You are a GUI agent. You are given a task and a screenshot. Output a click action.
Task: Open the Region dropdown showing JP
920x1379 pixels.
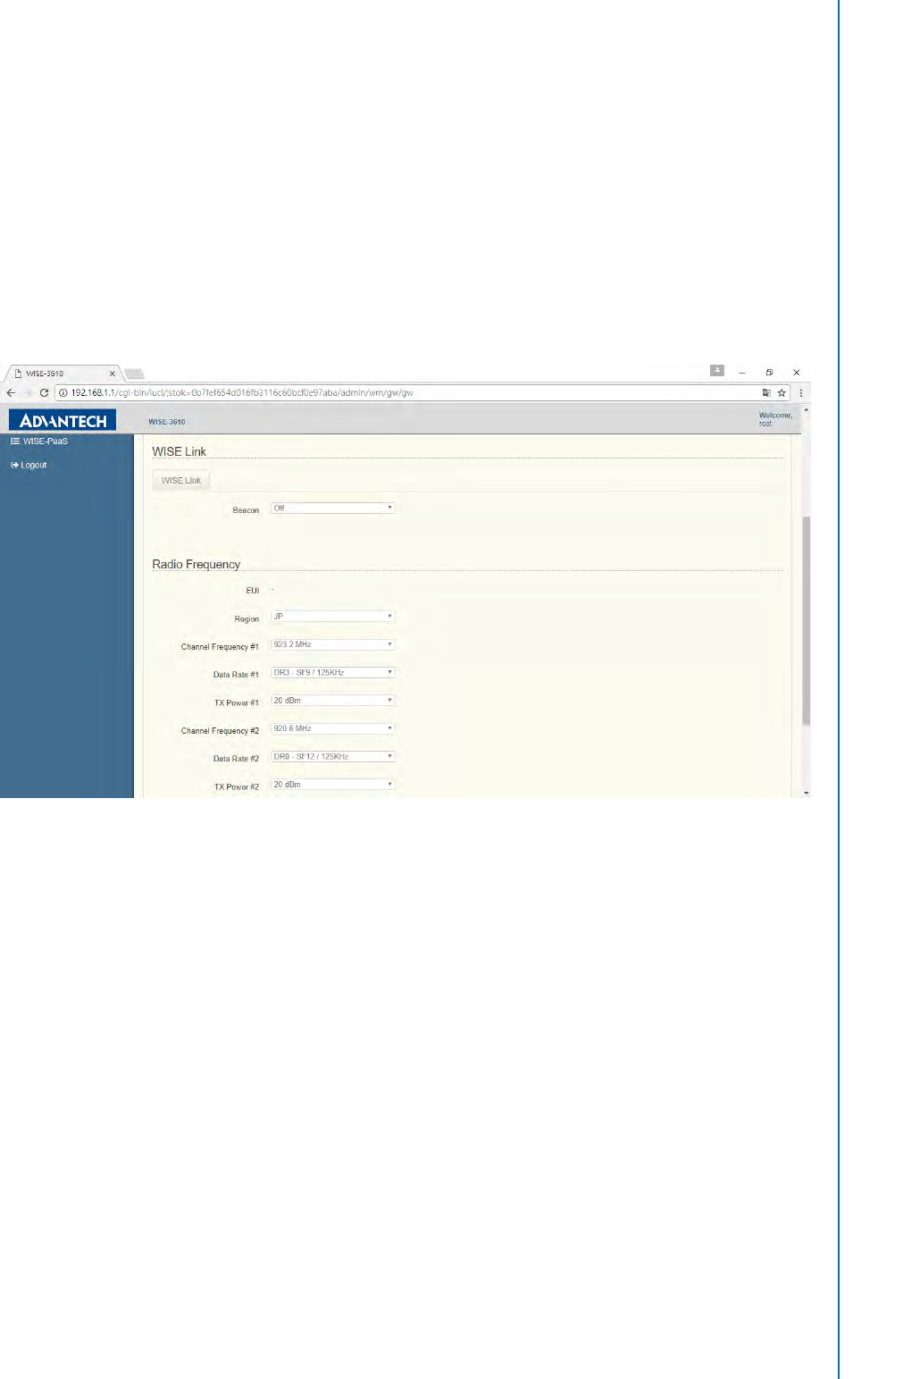332,617
